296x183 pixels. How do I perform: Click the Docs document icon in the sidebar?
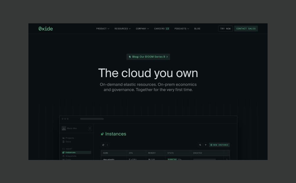(x=63, y=142)
